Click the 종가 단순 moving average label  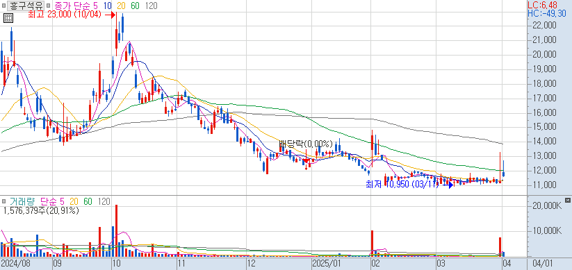(x=72, y=6)
